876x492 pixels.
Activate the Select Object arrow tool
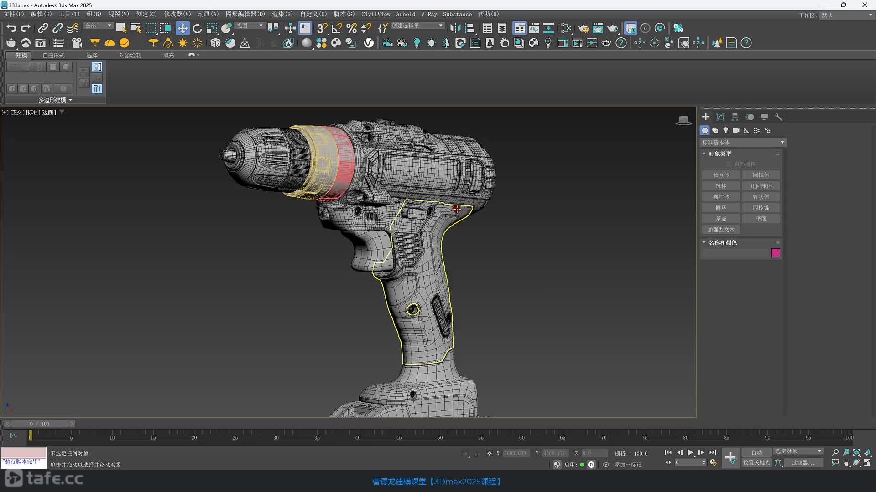click(x=121, y=28)
